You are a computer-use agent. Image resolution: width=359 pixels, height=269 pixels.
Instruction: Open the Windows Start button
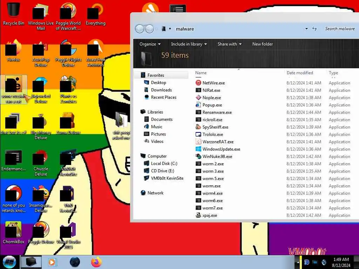[x=9, y=262]
